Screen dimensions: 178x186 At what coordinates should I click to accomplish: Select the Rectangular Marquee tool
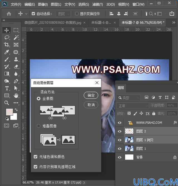tap(16, 30)
